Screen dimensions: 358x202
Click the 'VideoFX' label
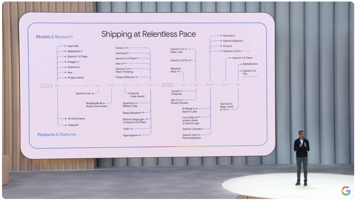73,125
